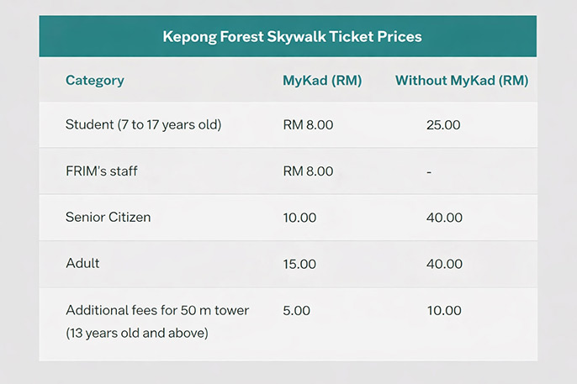Click the tower fee 10.00 without MyKad
This screenshot has height=384, width=577.
[444, 310]
